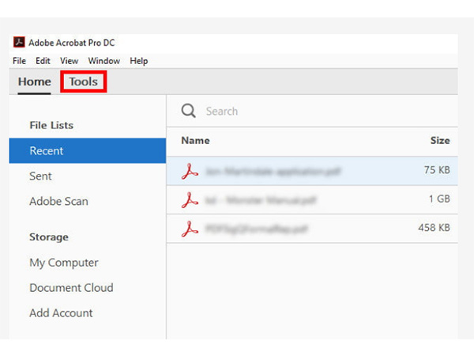Click the Adobe Acrobat logo in title bar

19,43
